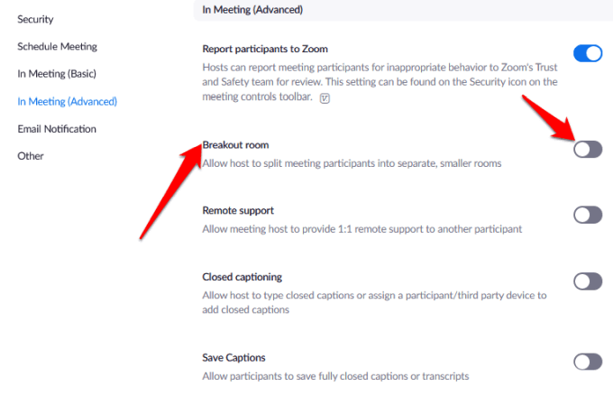
Task: Open Email Notification settings
Action: 57,129
